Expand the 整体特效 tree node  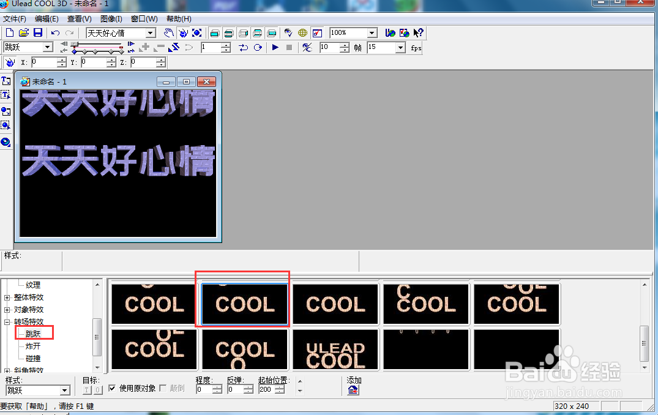coord(7,297)
